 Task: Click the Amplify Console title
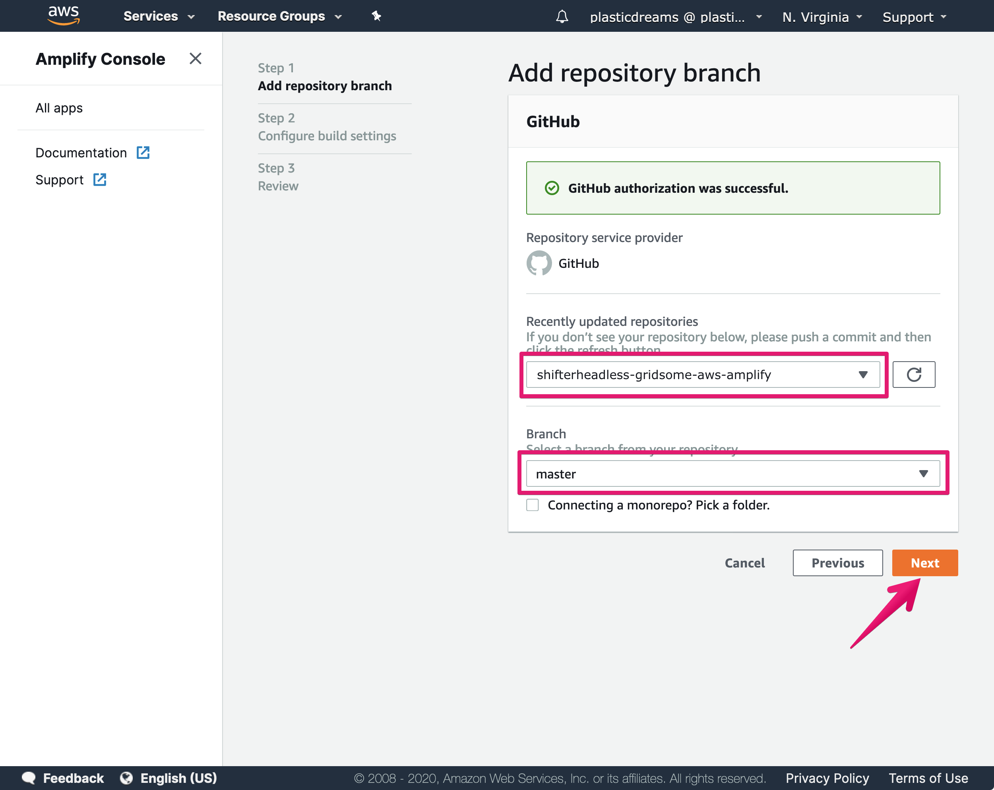(x=100, y=59)
